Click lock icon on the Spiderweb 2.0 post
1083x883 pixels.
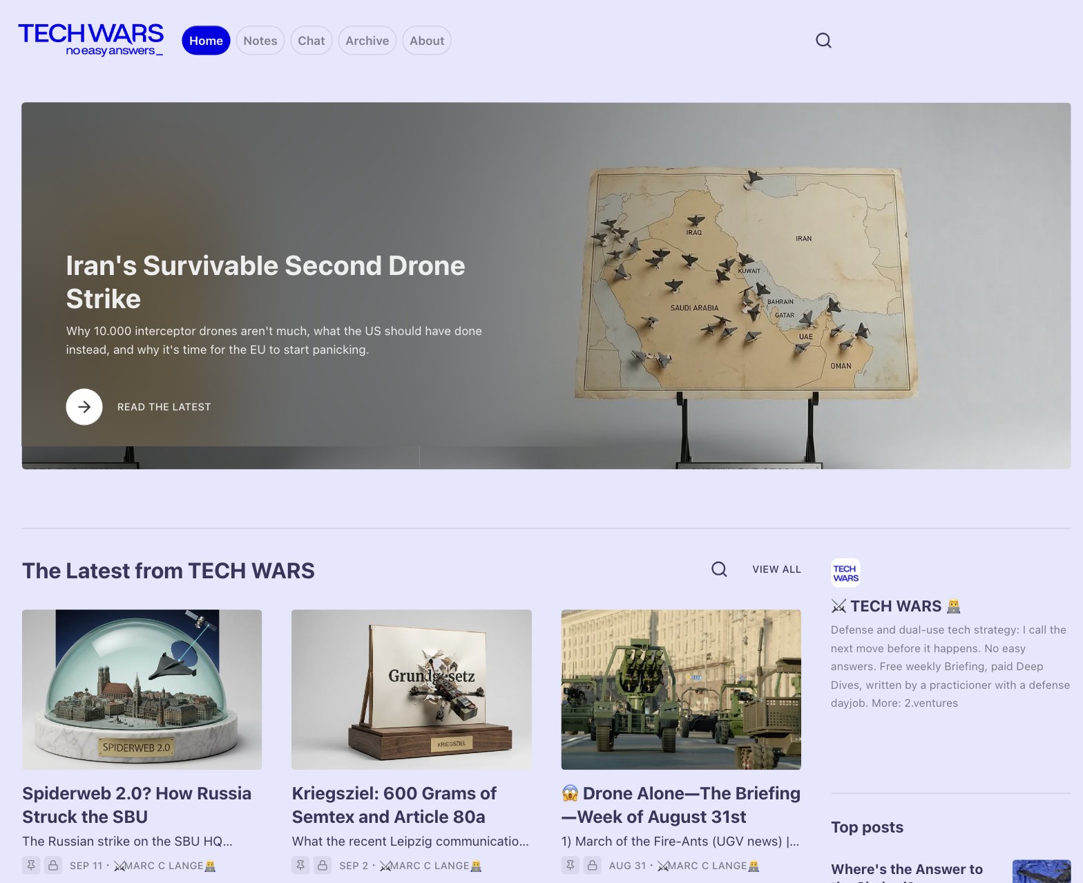53,865
